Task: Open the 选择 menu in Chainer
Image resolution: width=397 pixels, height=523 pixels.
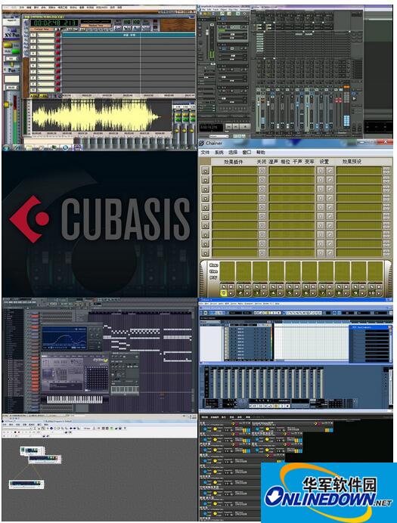Action: click(x=233, y=152)
